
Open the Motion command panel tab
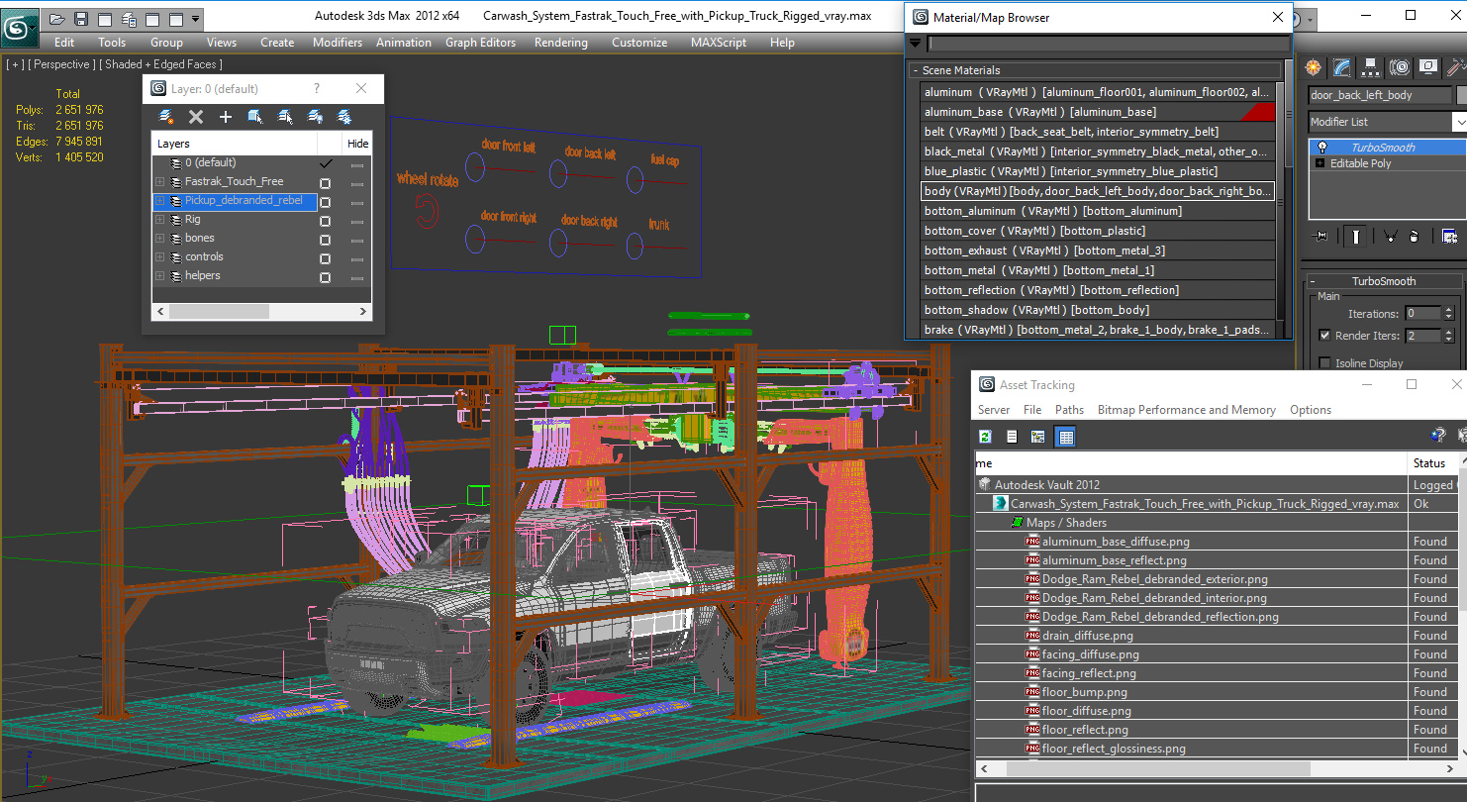(x=1399, y=67)
